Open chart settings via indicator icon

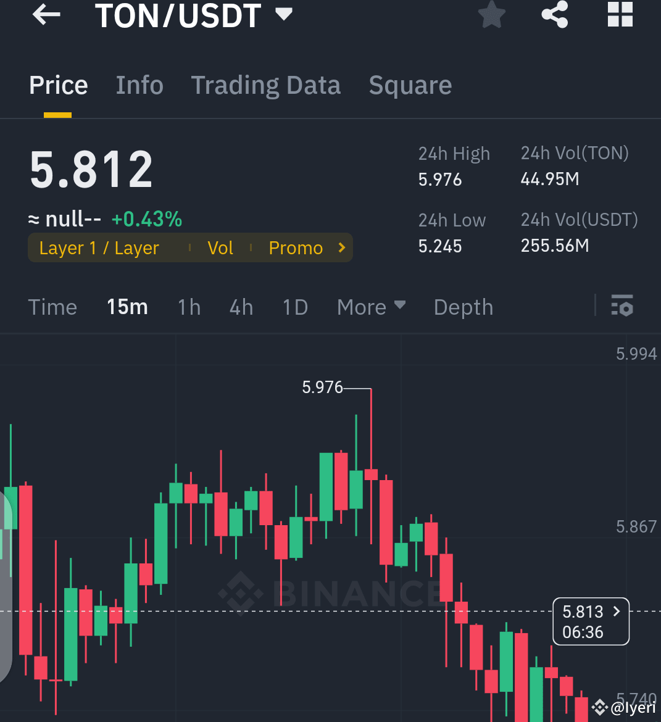coord(622,306)
